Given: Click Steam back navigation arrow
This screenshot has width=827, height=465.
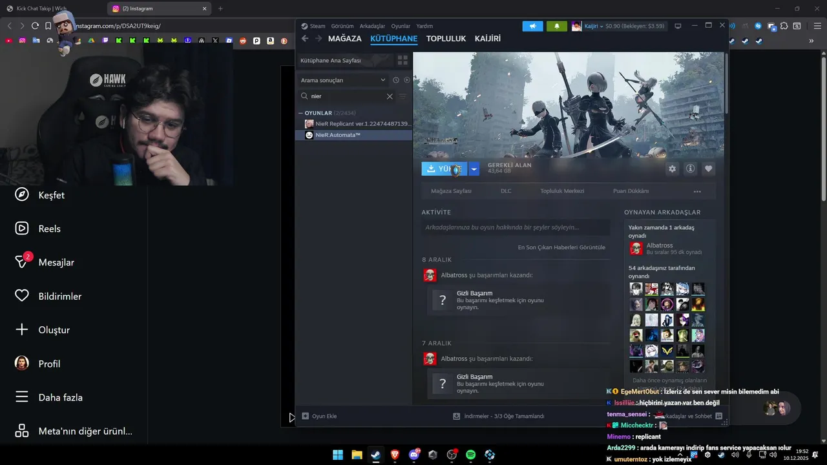Looking at the screenshot, I should (305, 39).
